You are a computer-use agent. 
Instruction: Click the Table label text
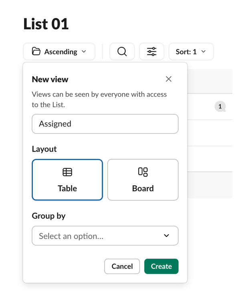point(67,188)
